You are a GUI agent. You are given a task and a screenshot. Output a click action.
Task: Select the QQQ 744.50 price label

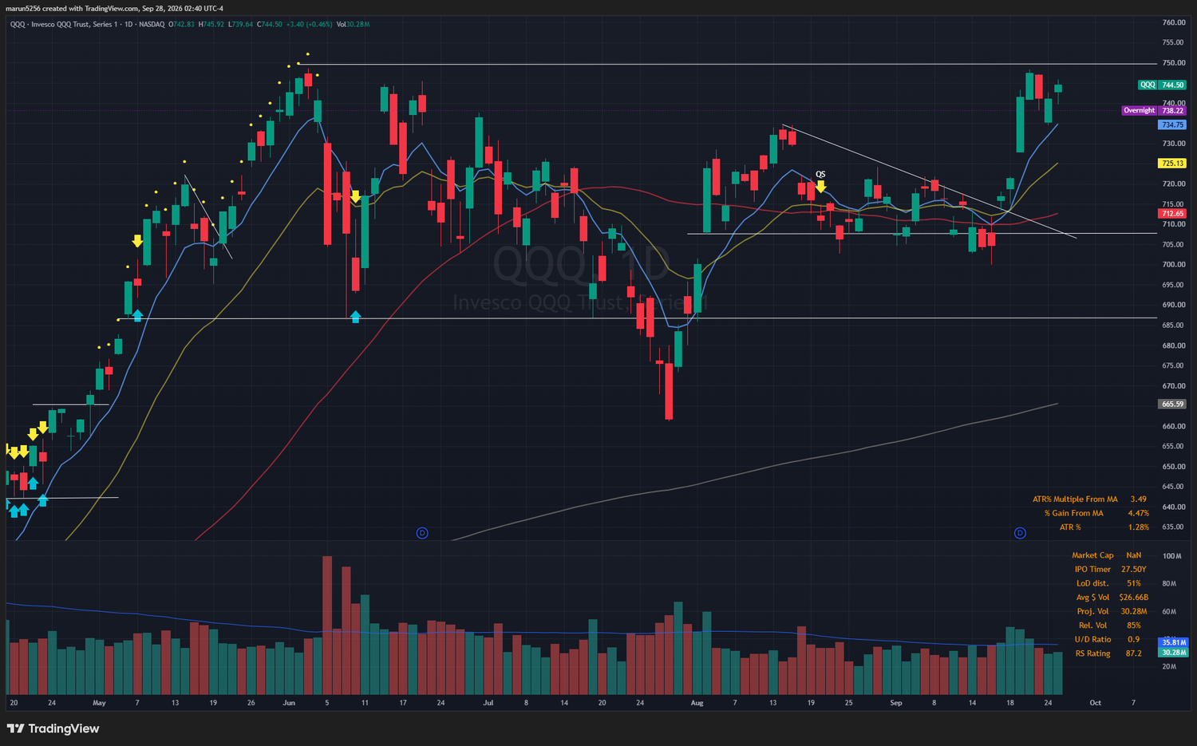coord(1162,85)
